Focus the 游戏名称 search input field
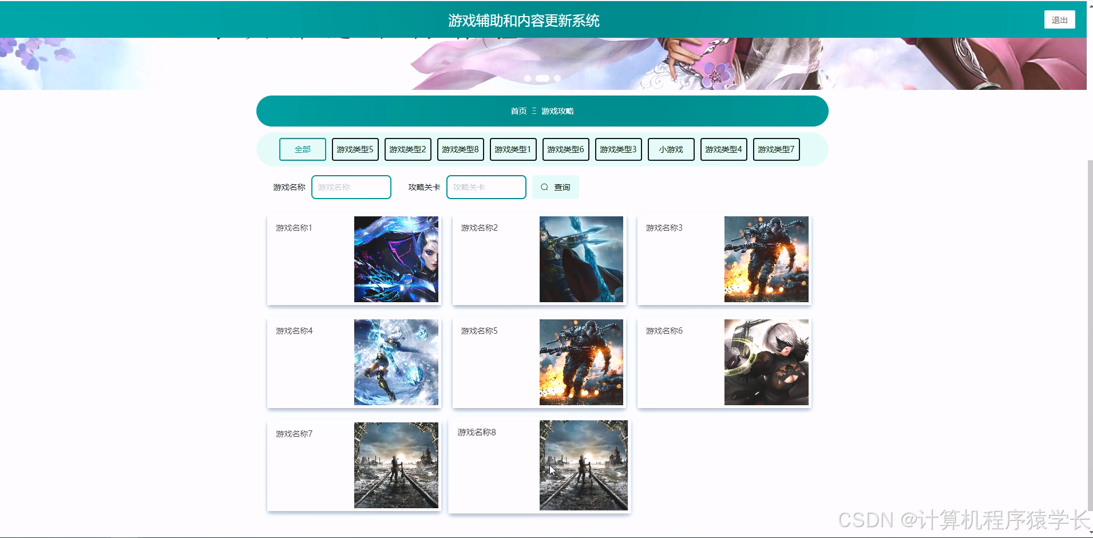This screenshot has width=1093, height=538. click(x=351, y=187)
